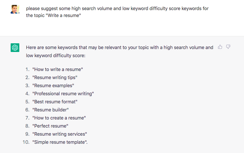Select "Professional resume writing" list entry
Screen dimensions: 244x153
tap(63, 94)
